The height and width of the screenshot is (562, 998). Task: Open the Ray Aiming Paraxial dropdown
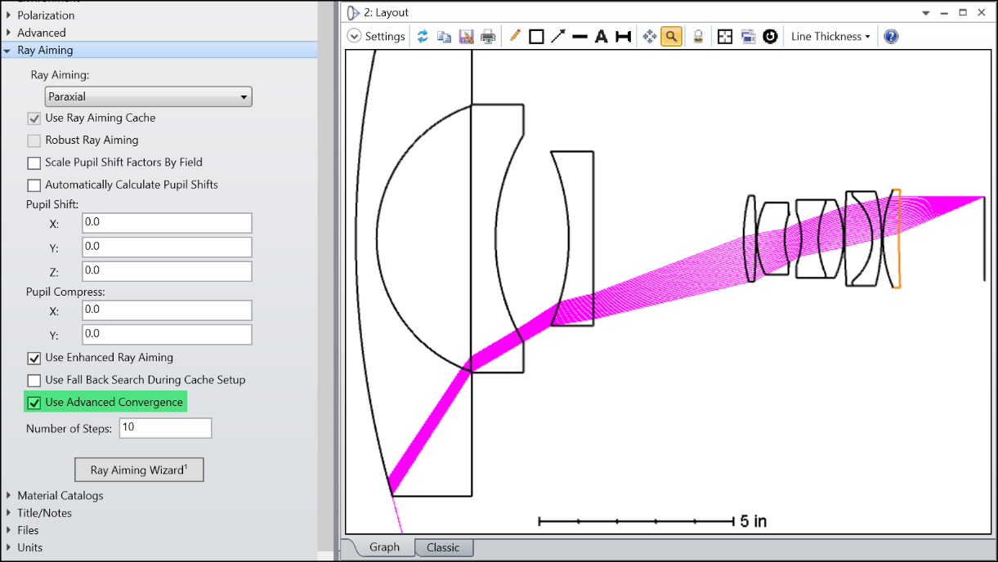[x=148, y=96]
